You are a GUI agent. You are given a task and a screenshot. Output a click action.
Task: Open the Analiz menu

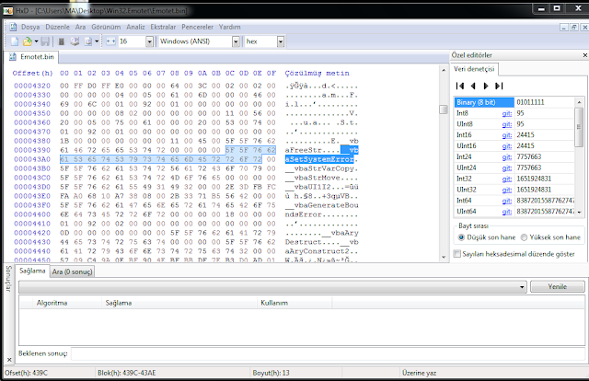pos(135,27)
